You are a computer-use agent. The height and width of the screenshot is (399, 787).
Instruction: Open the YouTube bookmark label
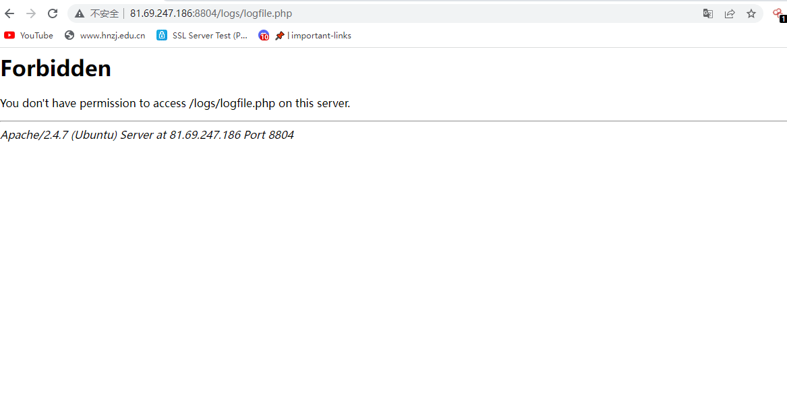[36, 36]
